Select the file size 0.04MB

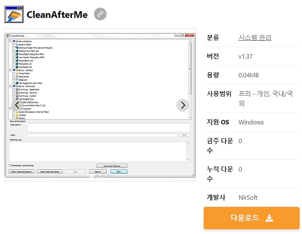click(x=248, y=75)
